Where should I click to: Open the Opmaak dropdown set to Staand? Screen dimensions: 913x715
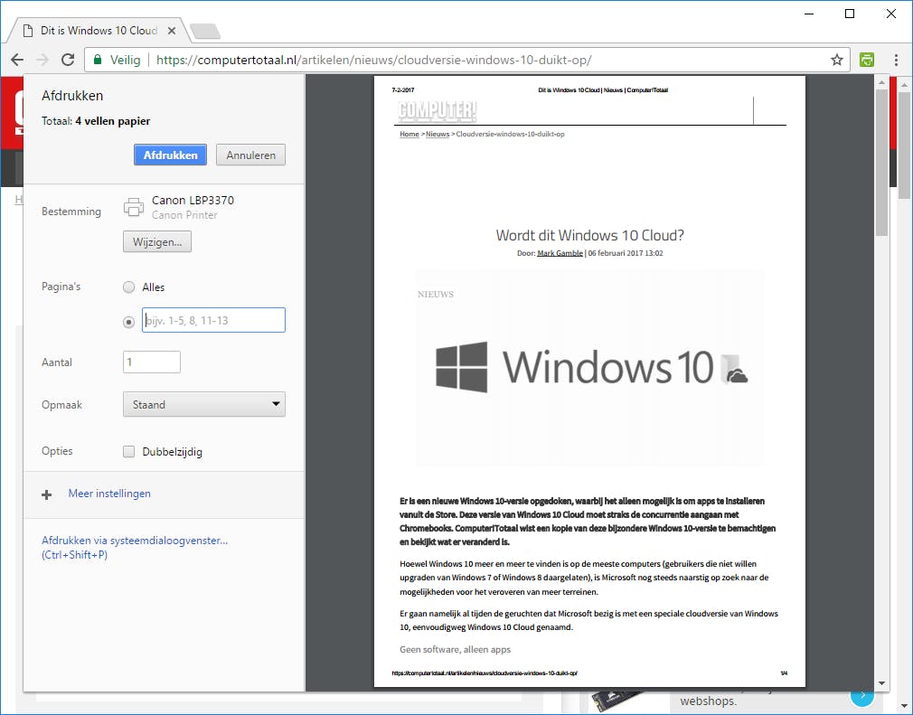(203, 404)
